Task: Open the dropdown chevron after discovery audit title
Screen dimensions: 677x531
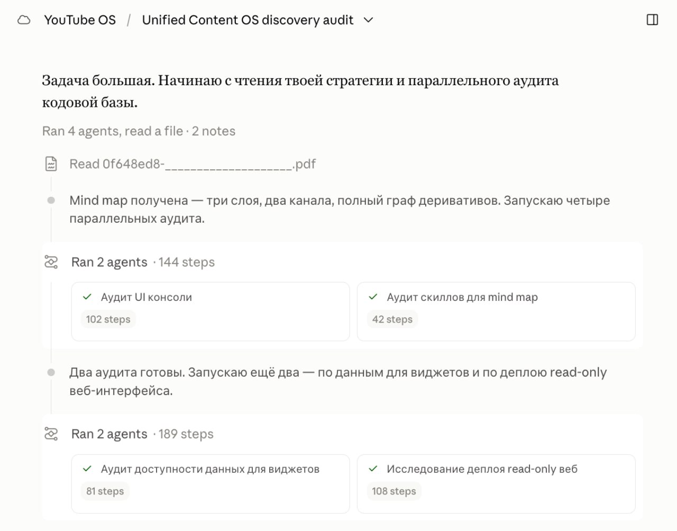Action: click(x=369, y=20)
